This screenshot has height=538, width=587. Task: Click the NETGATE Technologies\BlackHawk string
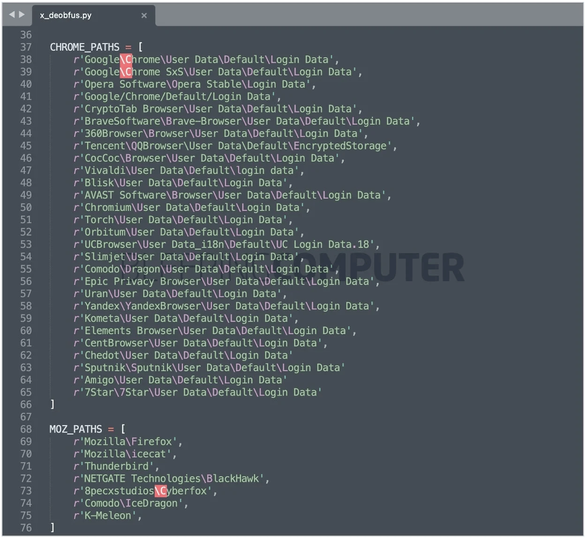[x=169, y=478]
